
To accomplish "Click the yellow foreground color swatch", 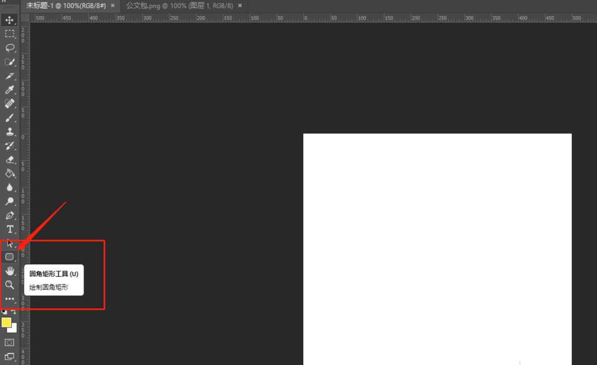I will 7,322.
